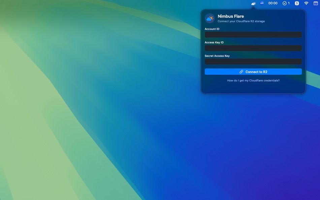This screenshot has height=200, width=320.
Task: Open the Nimbus Flare cloud icon in menu bar
Action: point(253,3)
